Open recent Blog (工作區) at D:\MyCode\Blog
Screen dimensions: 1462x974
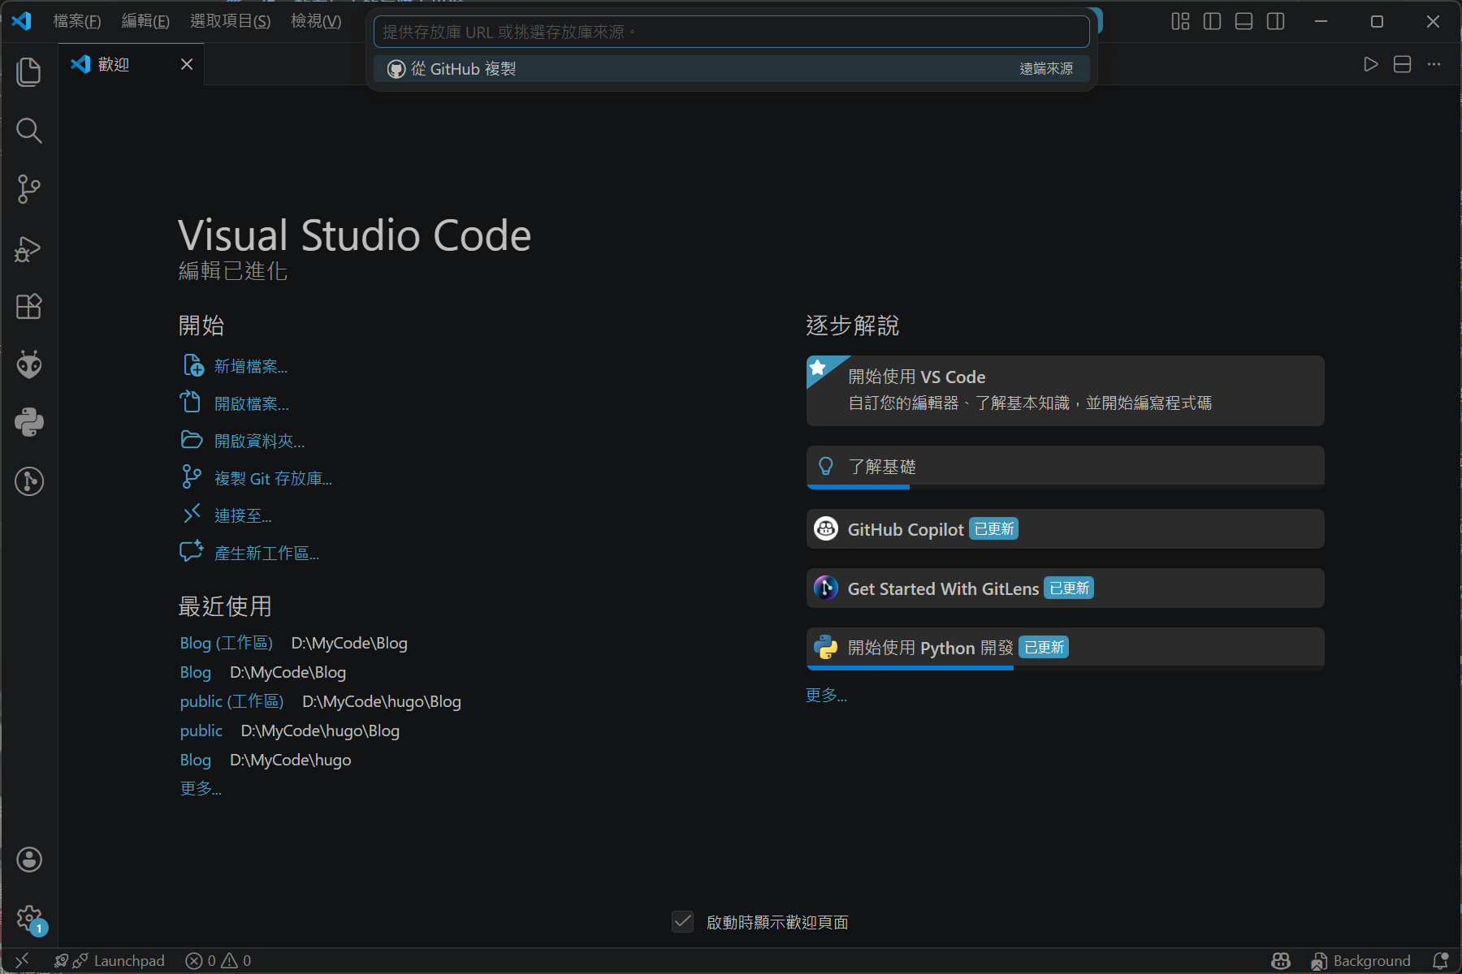226,643
